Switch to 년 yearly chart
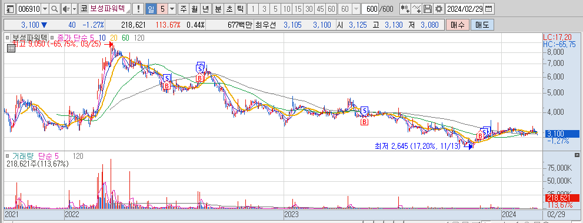 click(x=206, y=9)
